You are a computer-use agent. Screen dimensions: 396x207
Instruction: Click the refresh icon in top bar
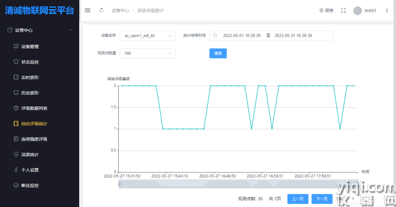click(101, 11)
